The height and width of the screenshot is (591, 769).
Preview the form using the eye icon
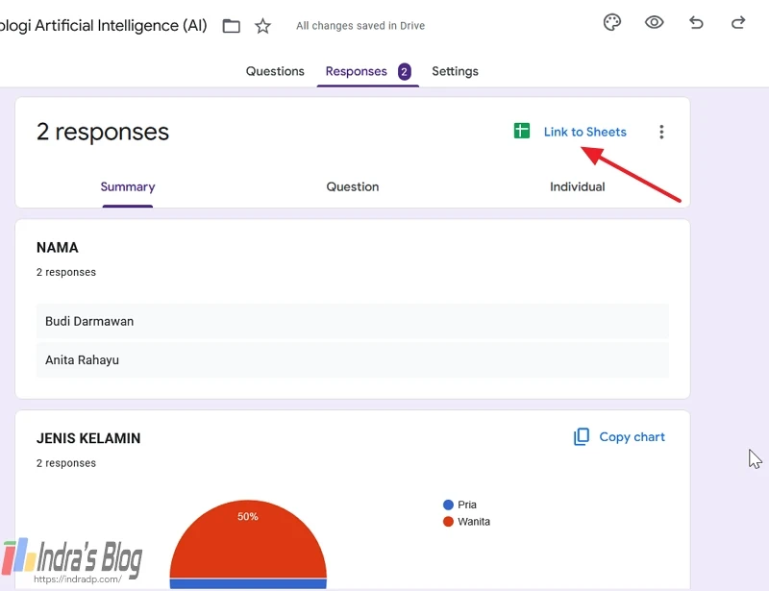click(655, 22)
